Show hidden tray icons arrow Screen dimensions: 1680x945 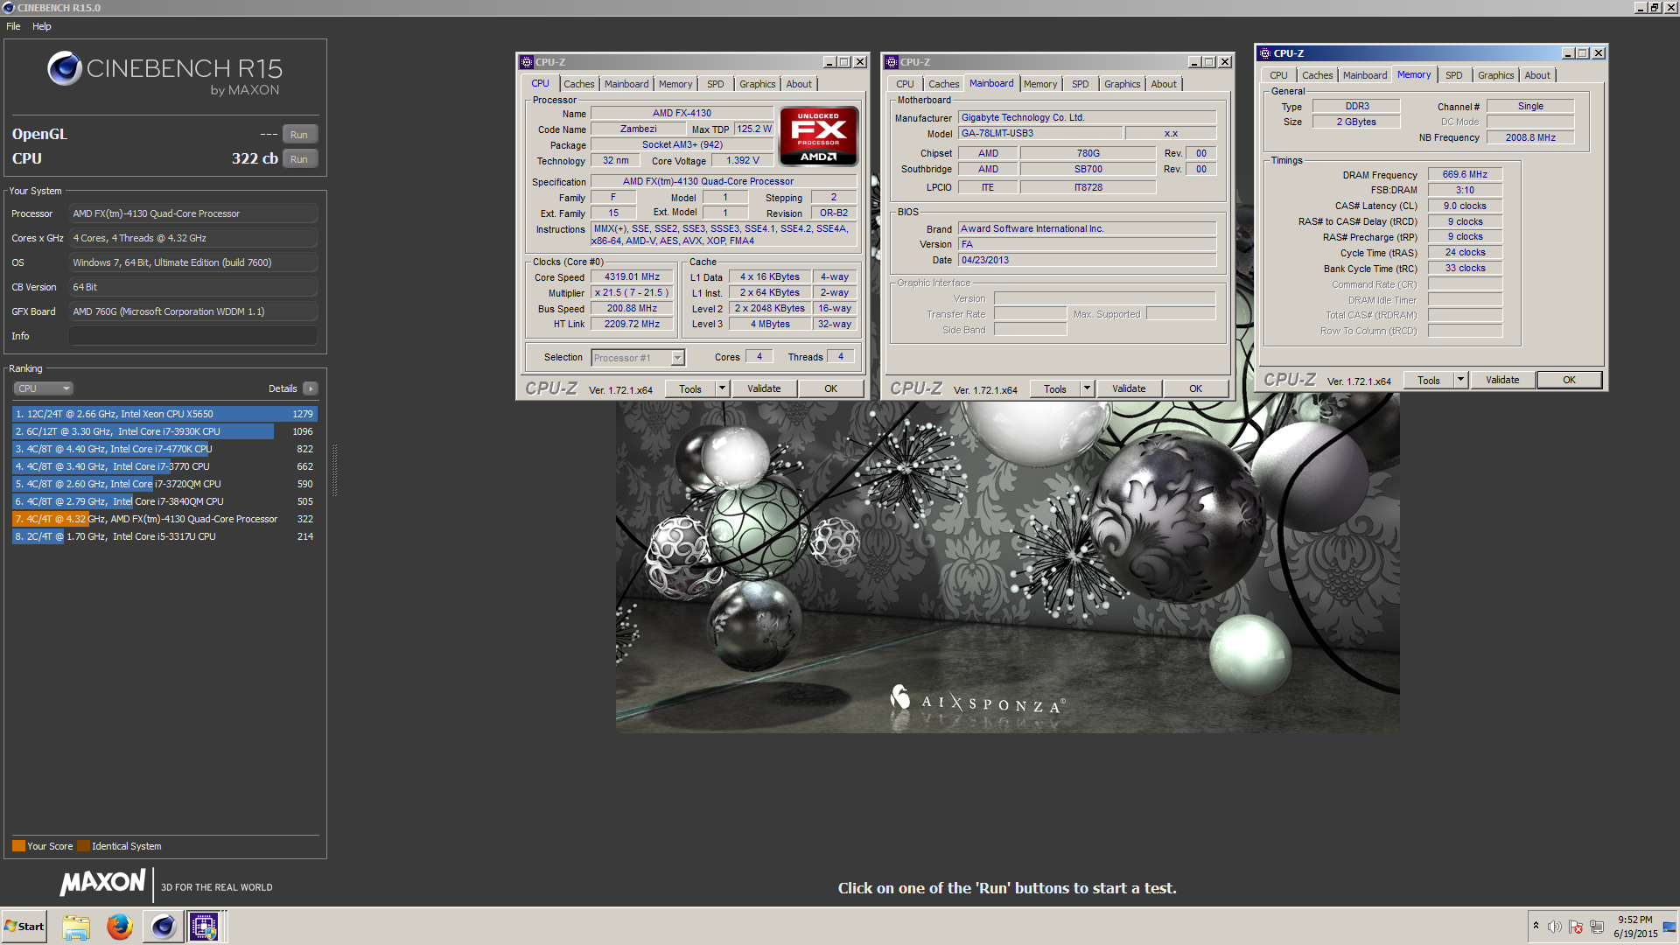(x=1536, y=926)
